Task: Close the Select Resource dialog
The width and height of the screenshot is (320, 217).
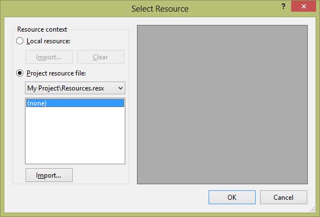Action: coord(304,6)
